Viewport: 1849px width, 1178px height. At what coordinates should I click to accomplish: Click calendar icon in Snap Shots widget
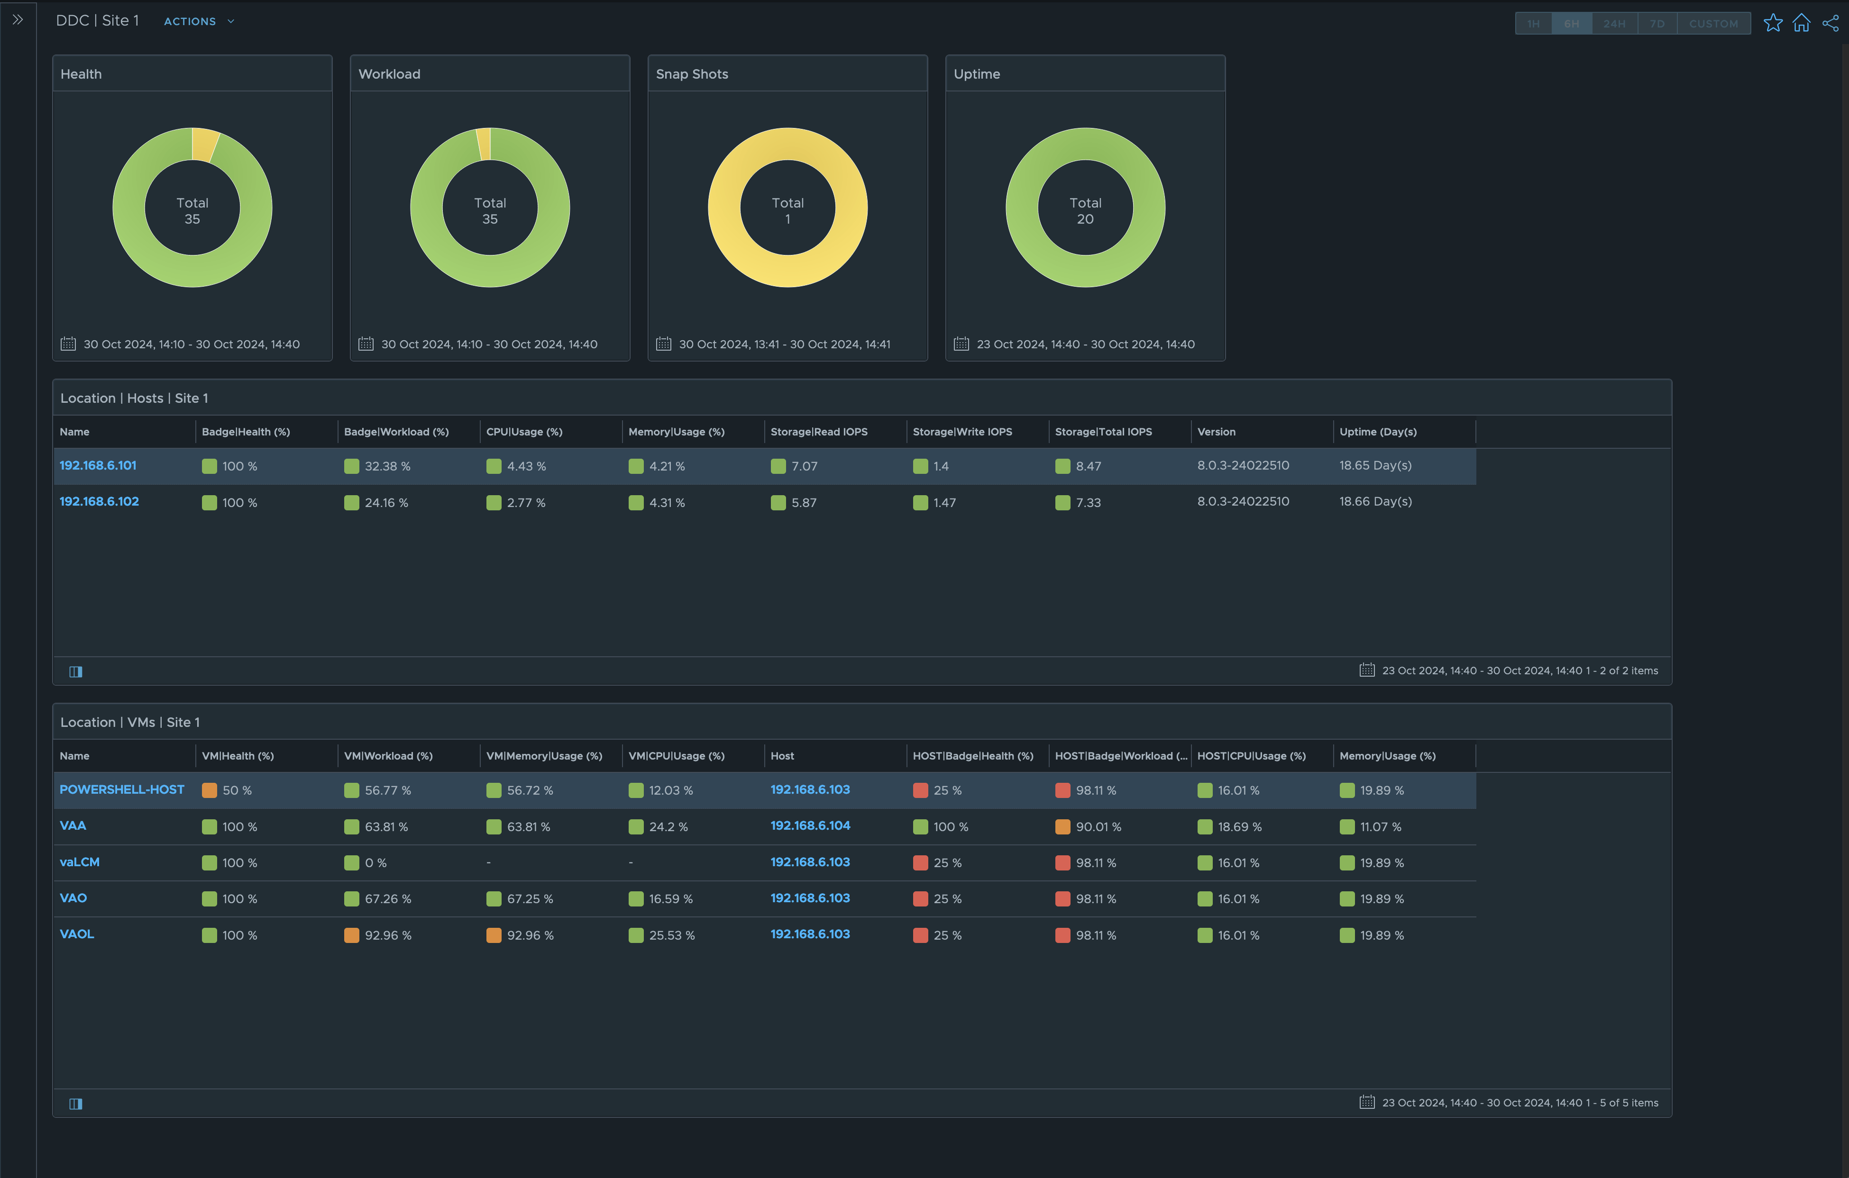(663, 344)
